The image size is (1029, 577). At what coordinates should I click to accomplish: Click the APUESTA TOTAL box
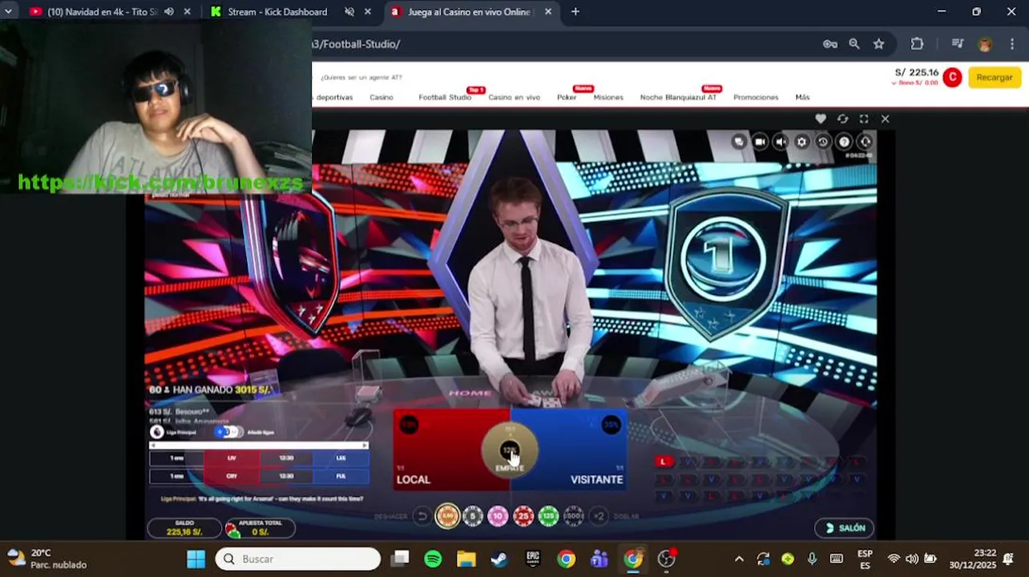pyautogui.click(x=260, y=528)
